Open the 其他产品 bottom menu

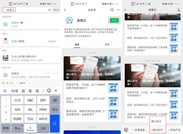click(x=174, y=130)
